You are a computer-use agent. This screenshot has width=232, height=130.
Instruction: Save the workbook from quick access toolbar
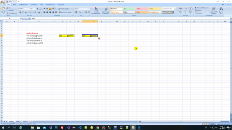[x=7, y=1]
